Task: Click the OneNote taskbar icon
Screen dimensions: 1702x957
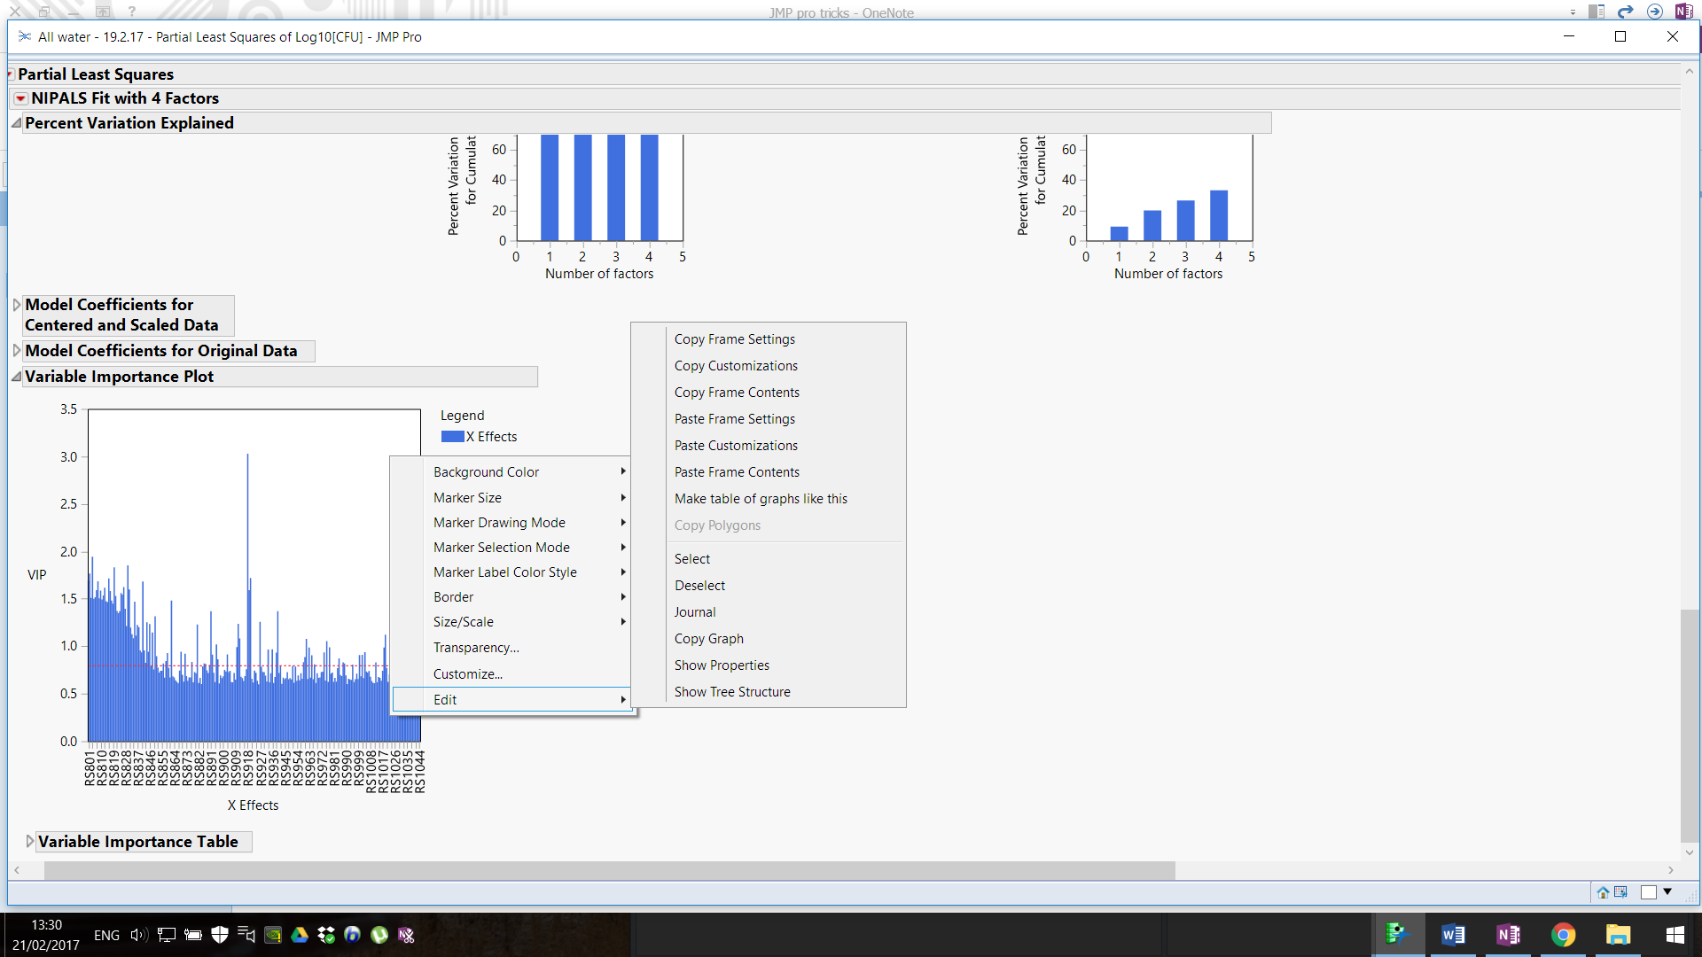Action: 1508,935
